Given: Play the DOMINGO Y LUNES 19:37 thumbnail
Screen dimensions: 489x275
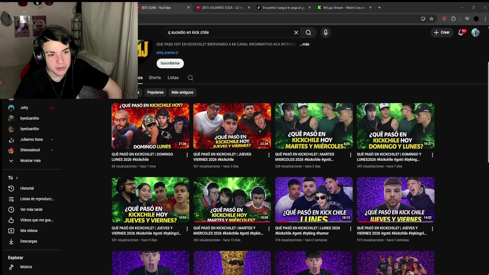Looking at the screenshot, I should click(x=396, y=126).
